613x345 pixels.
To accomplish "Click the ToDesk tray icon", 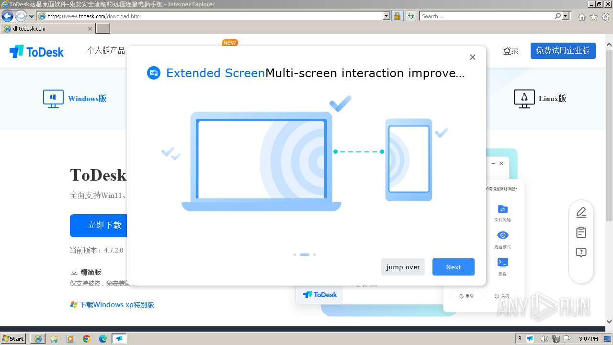I will tap(530, 339).
